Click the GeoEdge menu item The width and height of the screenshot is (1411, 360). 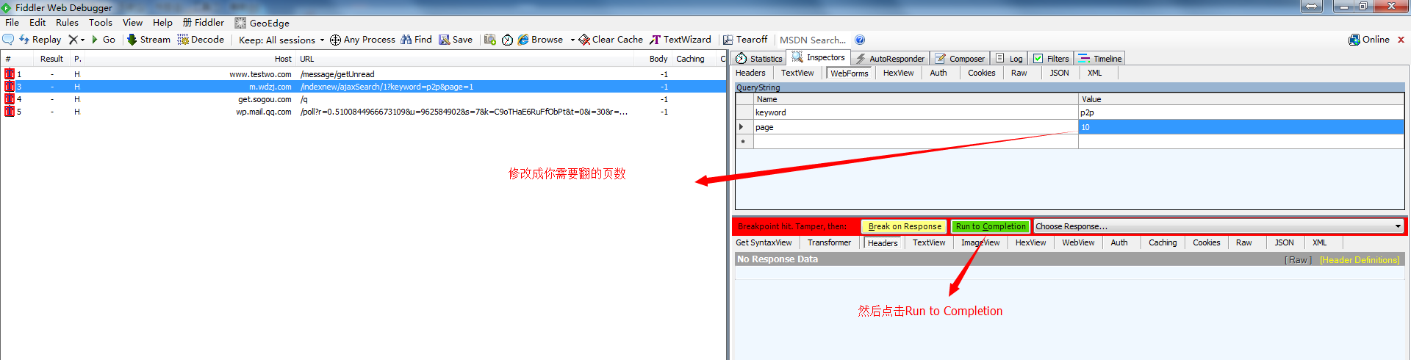262,23
